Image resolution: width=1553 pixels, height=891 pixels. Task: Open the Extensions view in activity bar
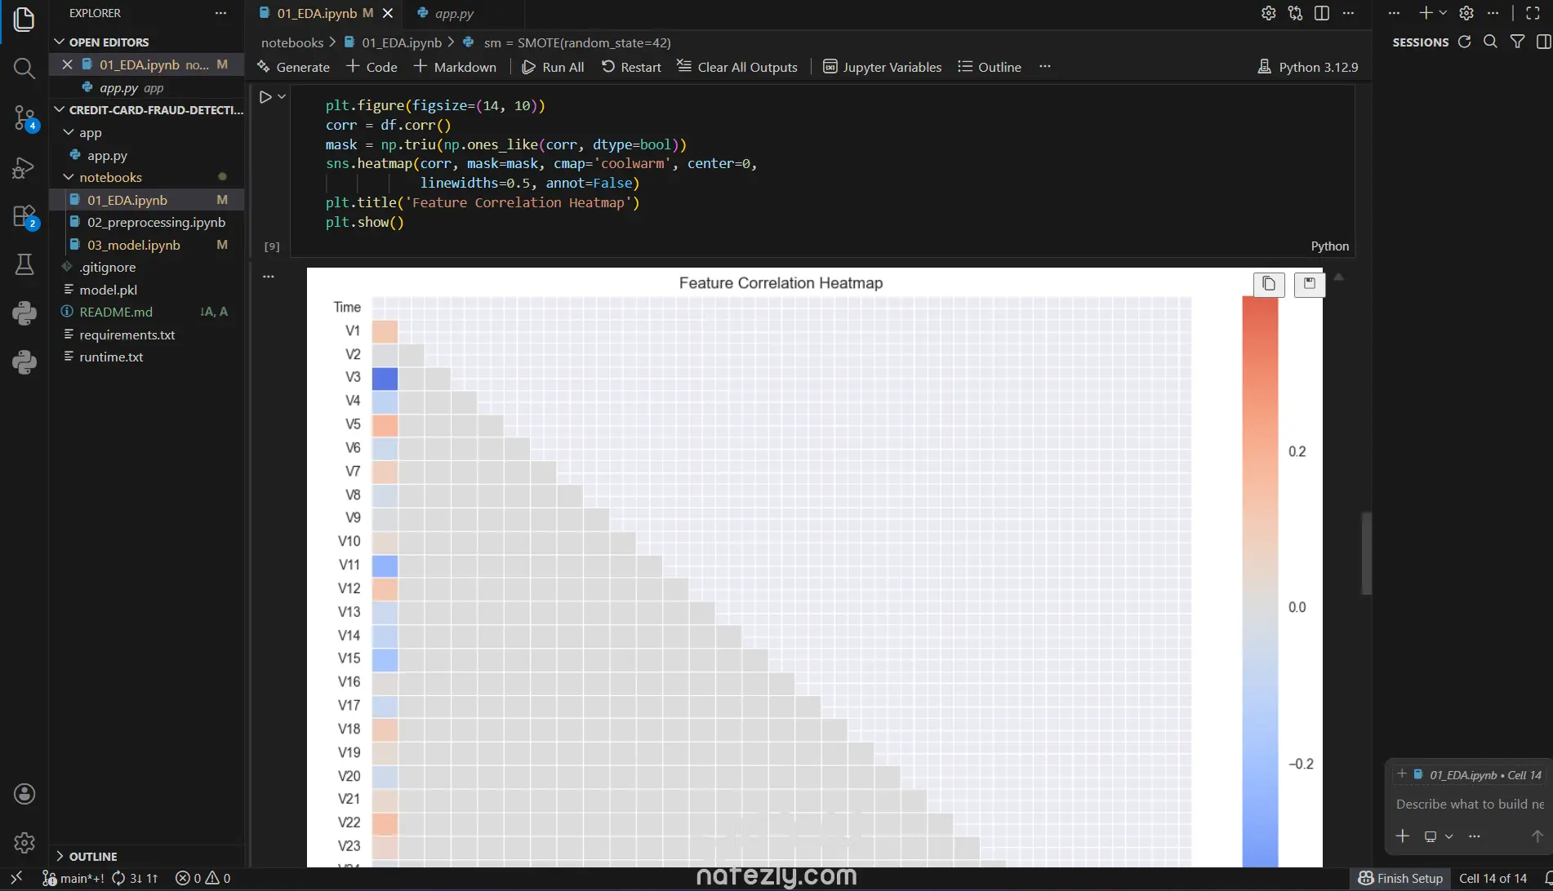point(24,216)
